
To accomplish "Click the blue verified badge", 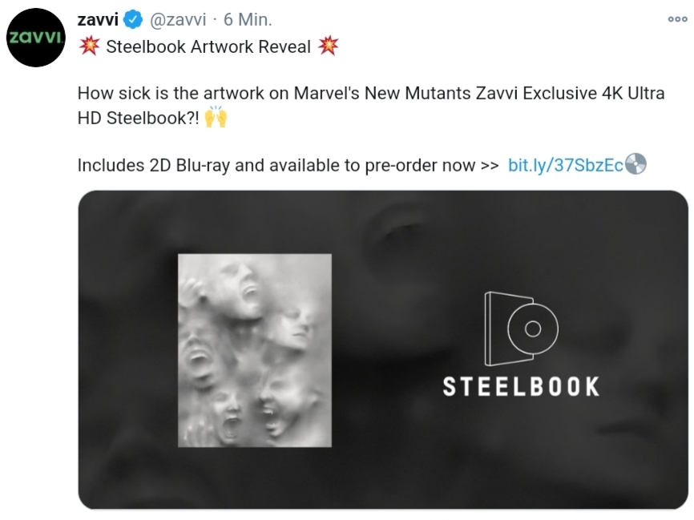I will 133,20.
